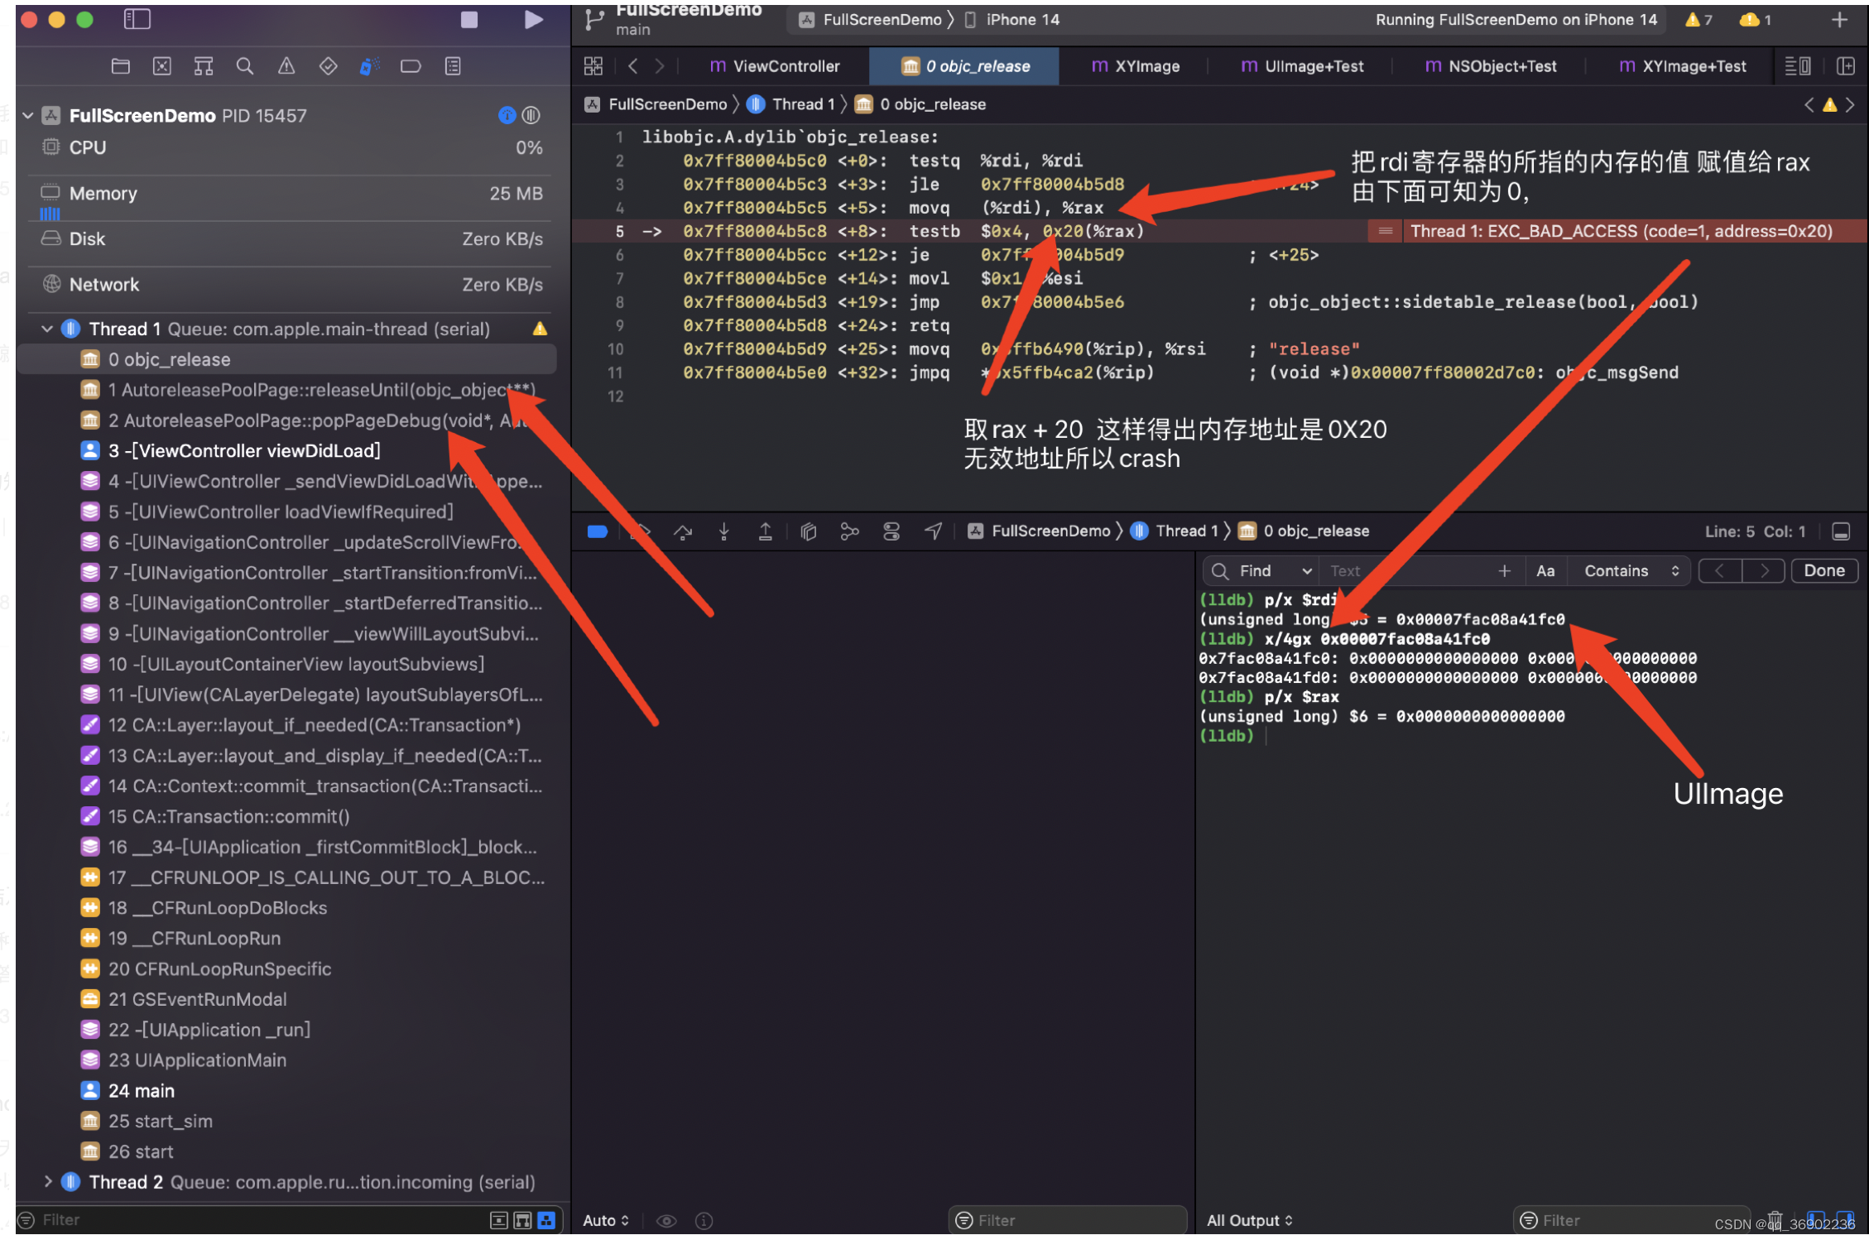Open the Auto variables scope dropdown
The height and width of the screenshot is (1240, 1869).
click(x=606, y=1221)
